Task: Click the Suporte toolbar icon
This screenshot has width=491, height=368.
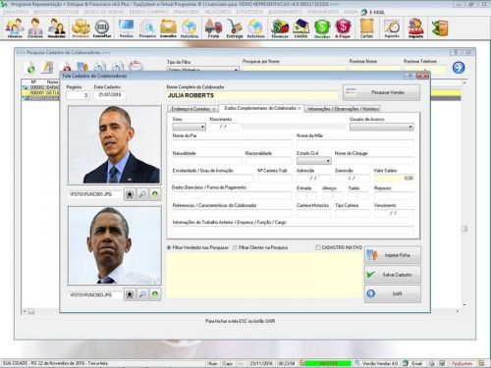Action: click(415, 28)
